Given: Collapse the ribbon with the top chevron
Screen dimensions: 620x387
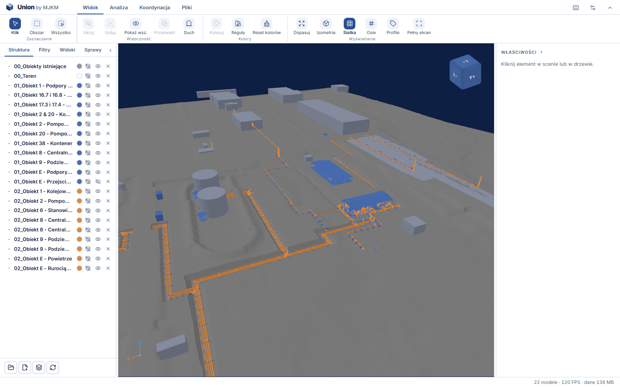Looking at the screenshot, I should [x=610, y=8].
